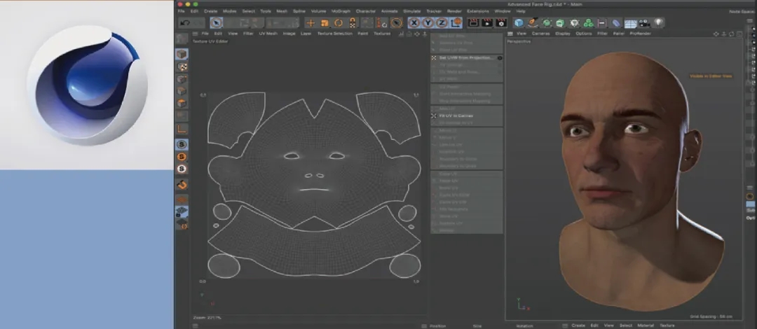Toggle the X axis lock
The image size is (757, 329).
coord(414,23)
